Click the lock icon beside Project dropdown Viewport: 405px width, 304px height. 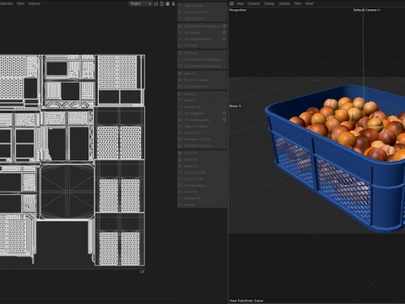[162, 3]
